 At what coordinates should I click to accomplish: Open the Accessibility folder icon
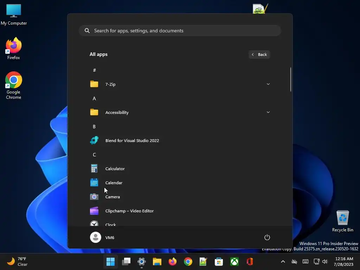pyautogui.click(x=94, y=112)
